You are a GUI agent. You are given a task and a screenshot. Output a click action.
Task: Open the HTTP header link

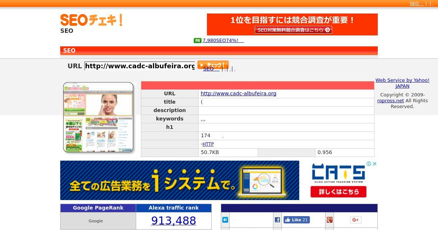pos(208,144)
